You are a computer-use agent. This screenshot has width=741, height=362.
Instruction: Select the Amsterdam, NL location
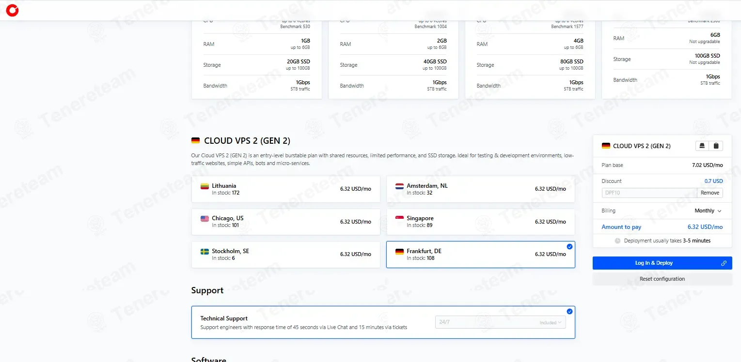481,189
